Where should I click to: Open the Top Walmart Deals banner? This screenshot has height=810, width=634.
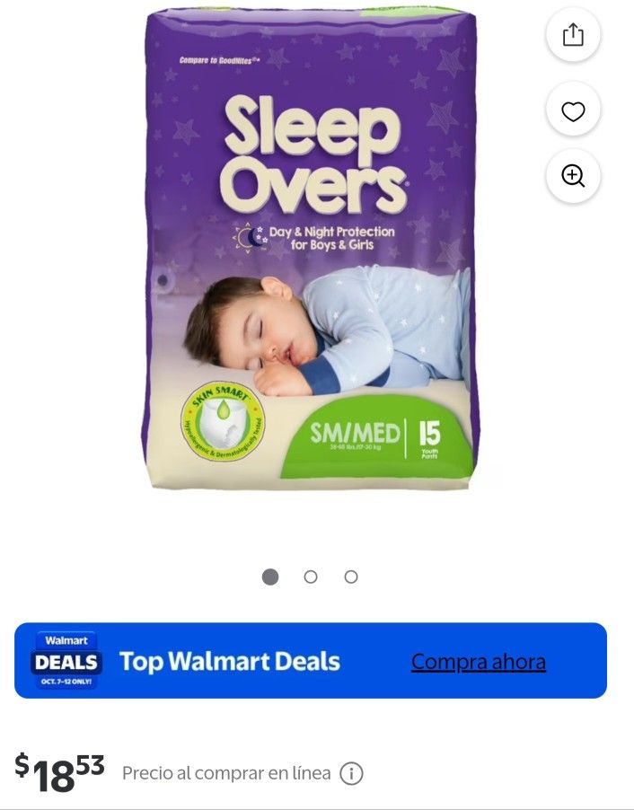pyautogui.click(x=311, y=660)
